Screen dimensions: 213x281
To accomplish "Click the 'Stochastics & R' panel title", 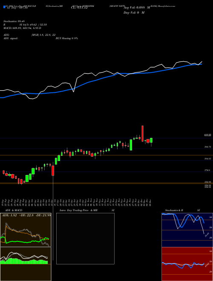I will click(x=174, y=210).
